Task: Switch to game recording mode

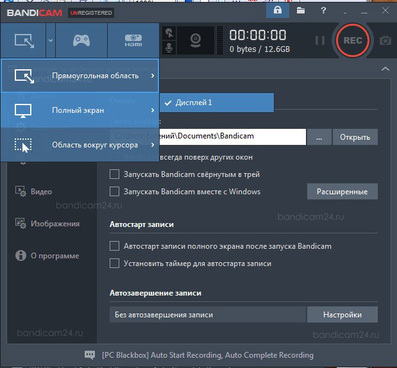Action: tap(81, 40)
